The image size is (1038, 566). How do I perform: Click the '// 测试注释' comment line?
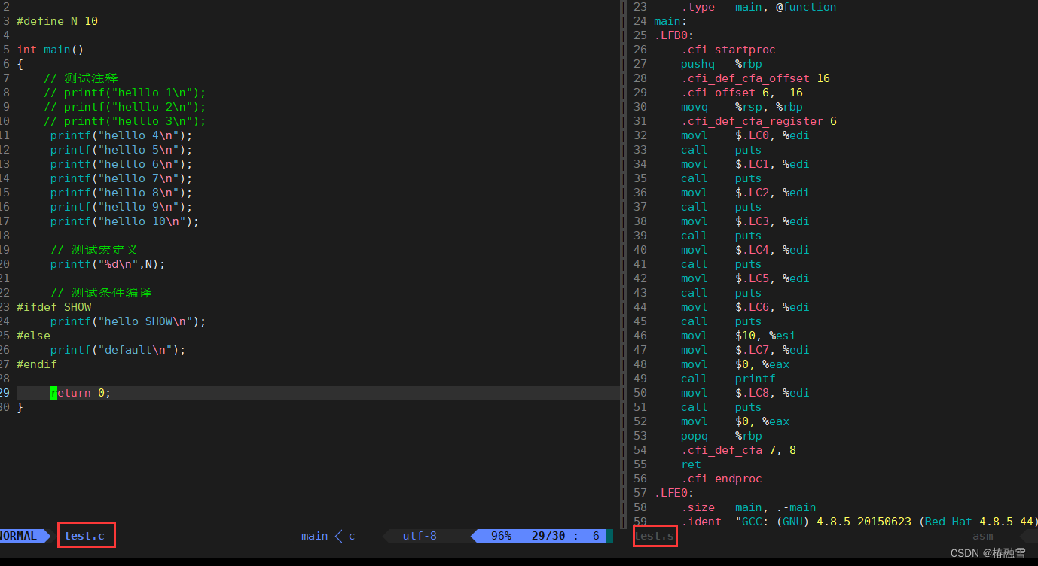tap(81, 78)
